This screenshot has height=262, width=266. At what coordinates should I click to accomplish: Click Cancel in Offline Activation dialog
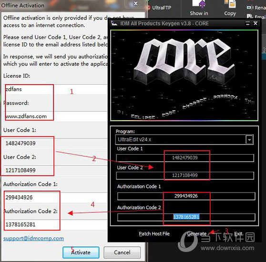pyautogui.click(x=122, y=252)
